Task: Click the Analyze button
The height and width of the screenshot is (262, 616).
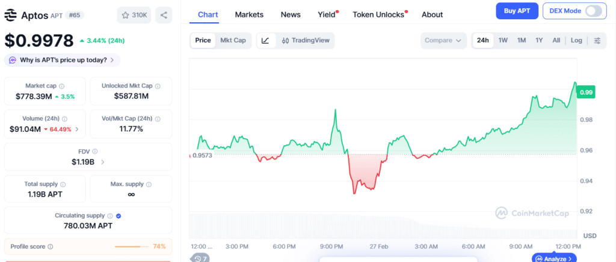Action: pos(554,258)
